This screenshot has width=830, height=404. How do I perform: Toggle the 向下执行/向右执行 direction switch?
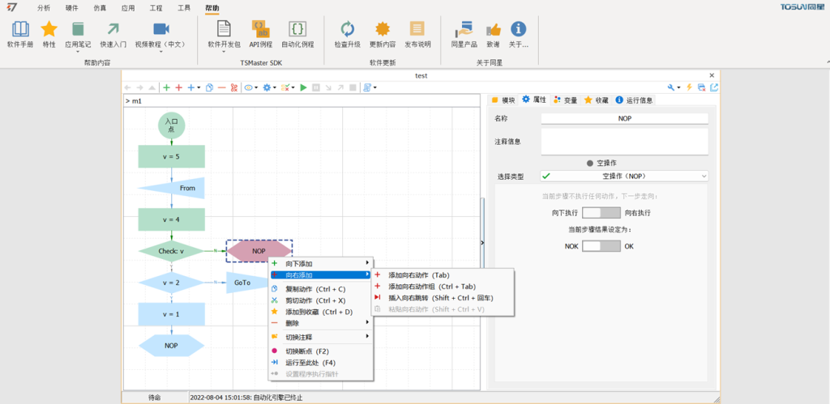coord(601,212)
